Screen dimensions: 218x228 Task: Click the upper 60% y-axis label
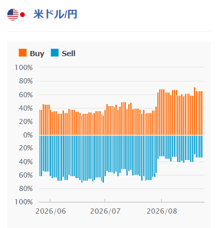coord(26,95)
